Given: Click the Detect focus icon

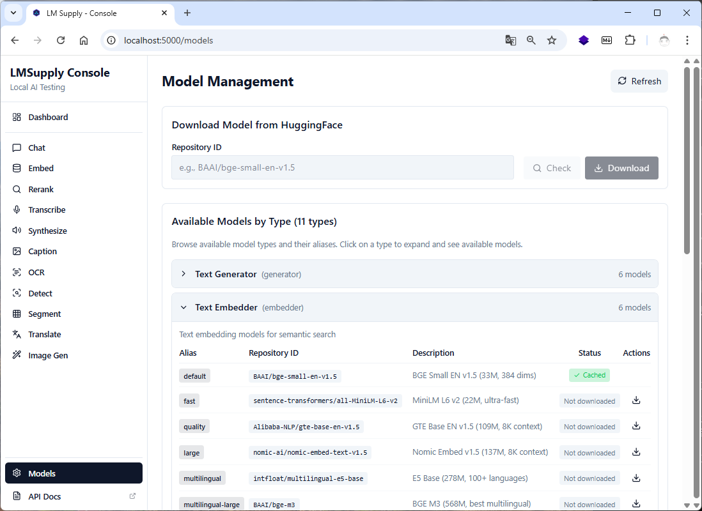Looking at the screenshot, I should 17,293.
